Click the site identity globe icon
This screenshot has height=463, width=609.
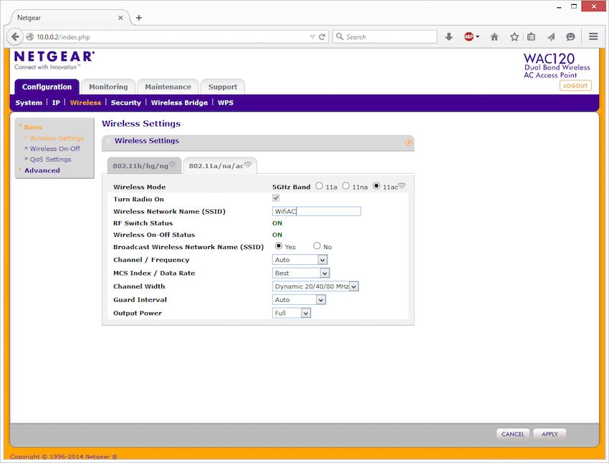point(30,36)
